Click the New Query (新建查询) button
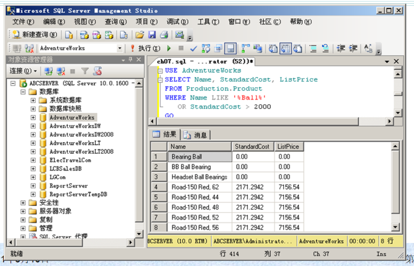The image size is (414, 266). [x=35, y=34]
